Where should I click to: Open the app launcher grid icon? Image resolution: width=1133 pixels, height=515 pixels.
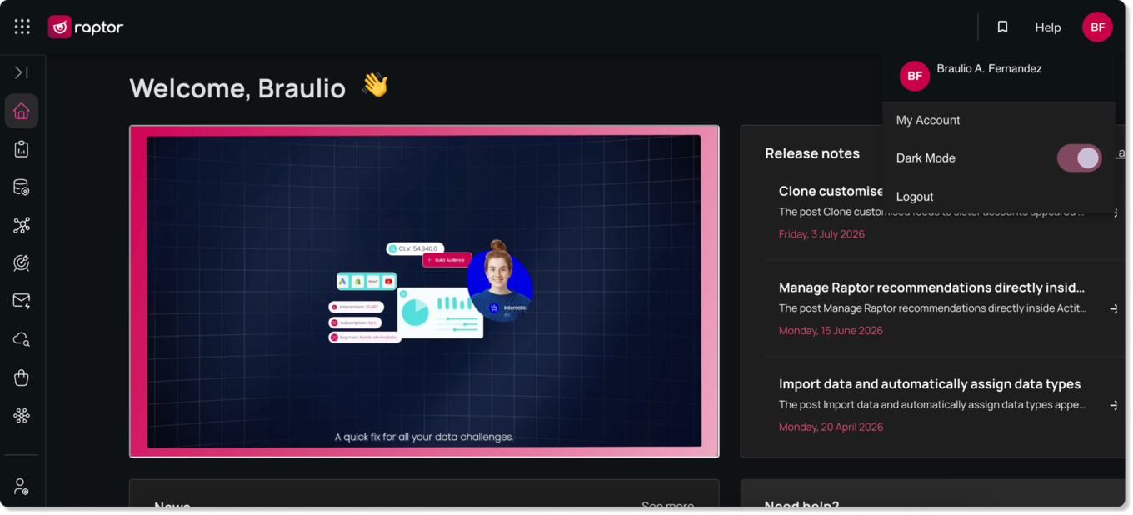pyautogui.click(x=22, y=27)
